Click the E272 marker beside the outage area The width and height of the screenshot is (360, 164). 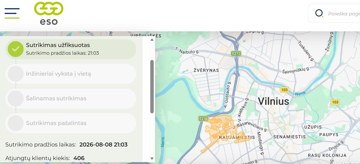[203, 118]
